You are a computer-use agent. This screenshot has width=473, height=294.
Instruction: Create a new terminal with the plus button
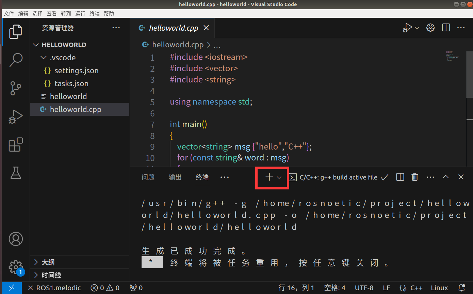269,177
